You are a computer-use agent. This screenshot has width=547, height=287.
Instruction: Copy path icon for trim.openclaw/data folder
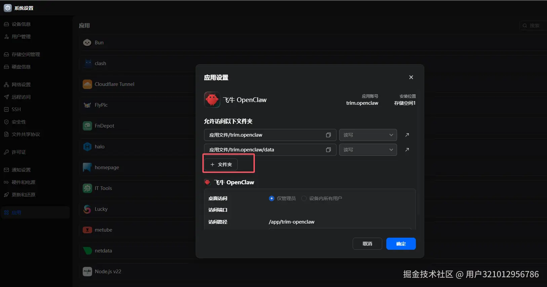coord(328,150)
